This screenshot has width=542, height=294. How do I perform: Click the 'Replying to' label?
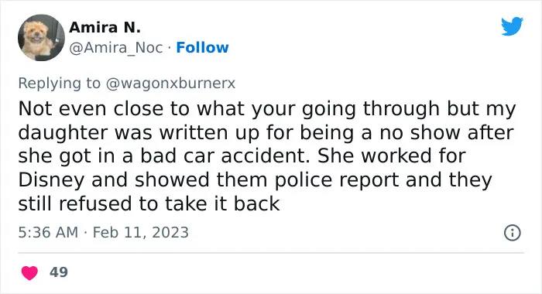59,84
